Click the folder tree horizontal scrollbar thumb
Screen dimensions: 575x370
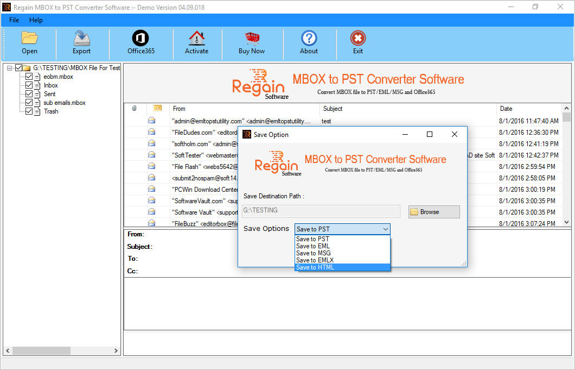[x=41, y=350]
